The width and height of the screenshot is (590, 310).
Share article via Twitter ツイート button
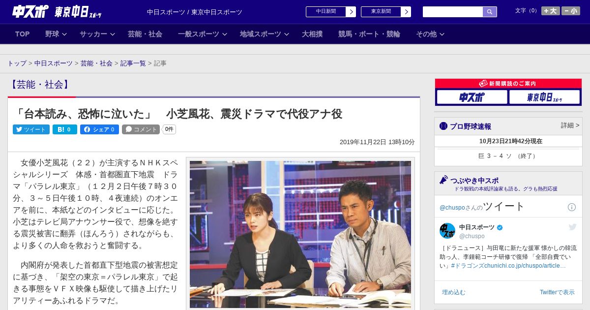(31, 129)
